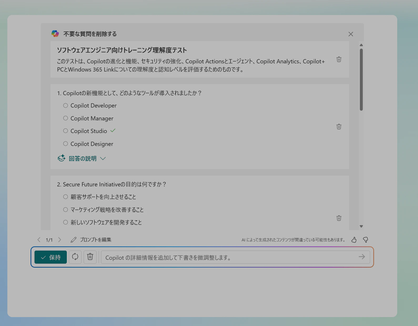Expand the 回答の説明 chevron
418x326 pixels.
[x=103, y=159]
